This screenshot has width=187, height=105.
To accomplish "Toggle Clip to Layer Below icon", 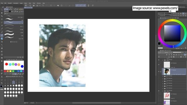I will 167,55.
